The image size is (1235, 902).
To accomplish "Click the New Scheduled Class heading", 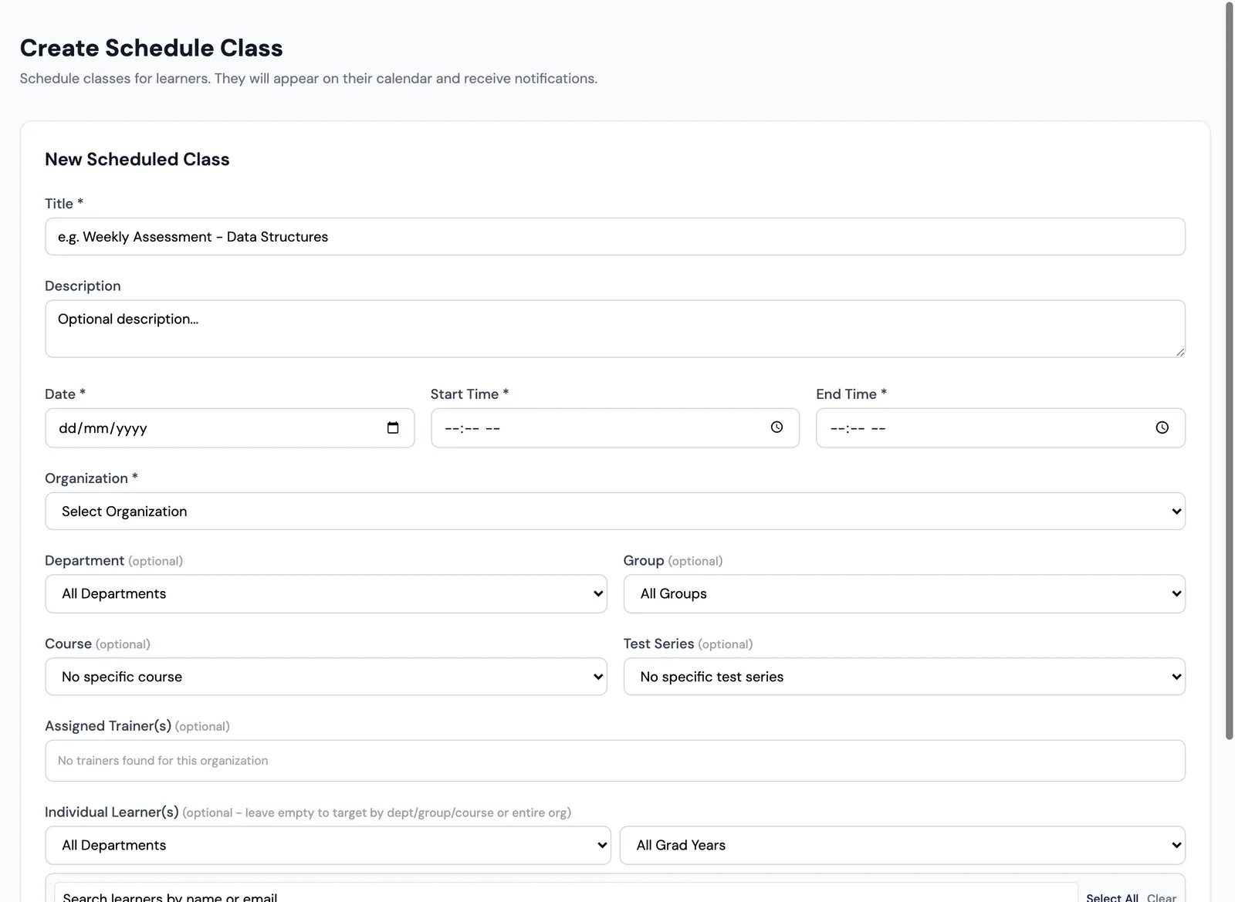I will pos(137,159).
